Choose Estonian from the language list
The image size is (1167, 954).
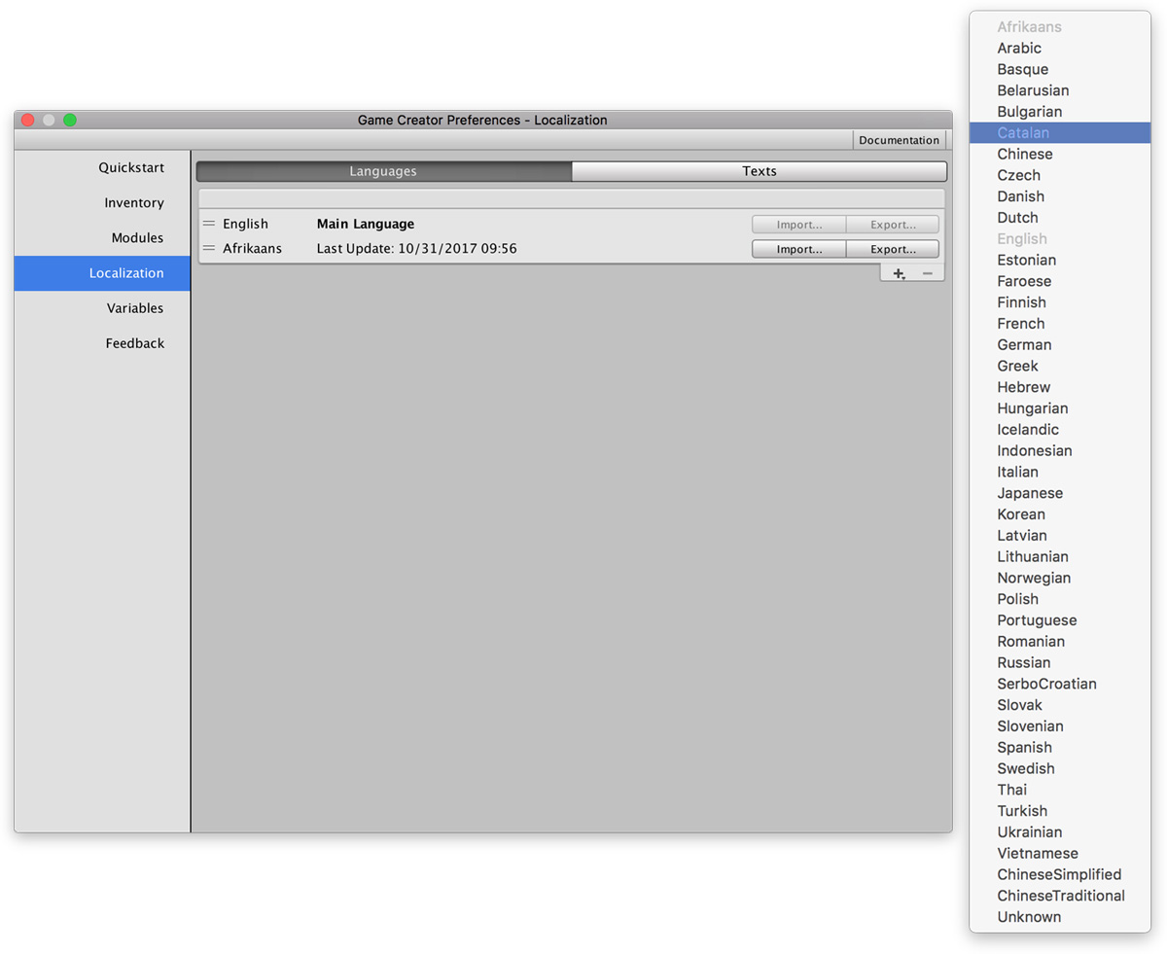point(1060,260)
